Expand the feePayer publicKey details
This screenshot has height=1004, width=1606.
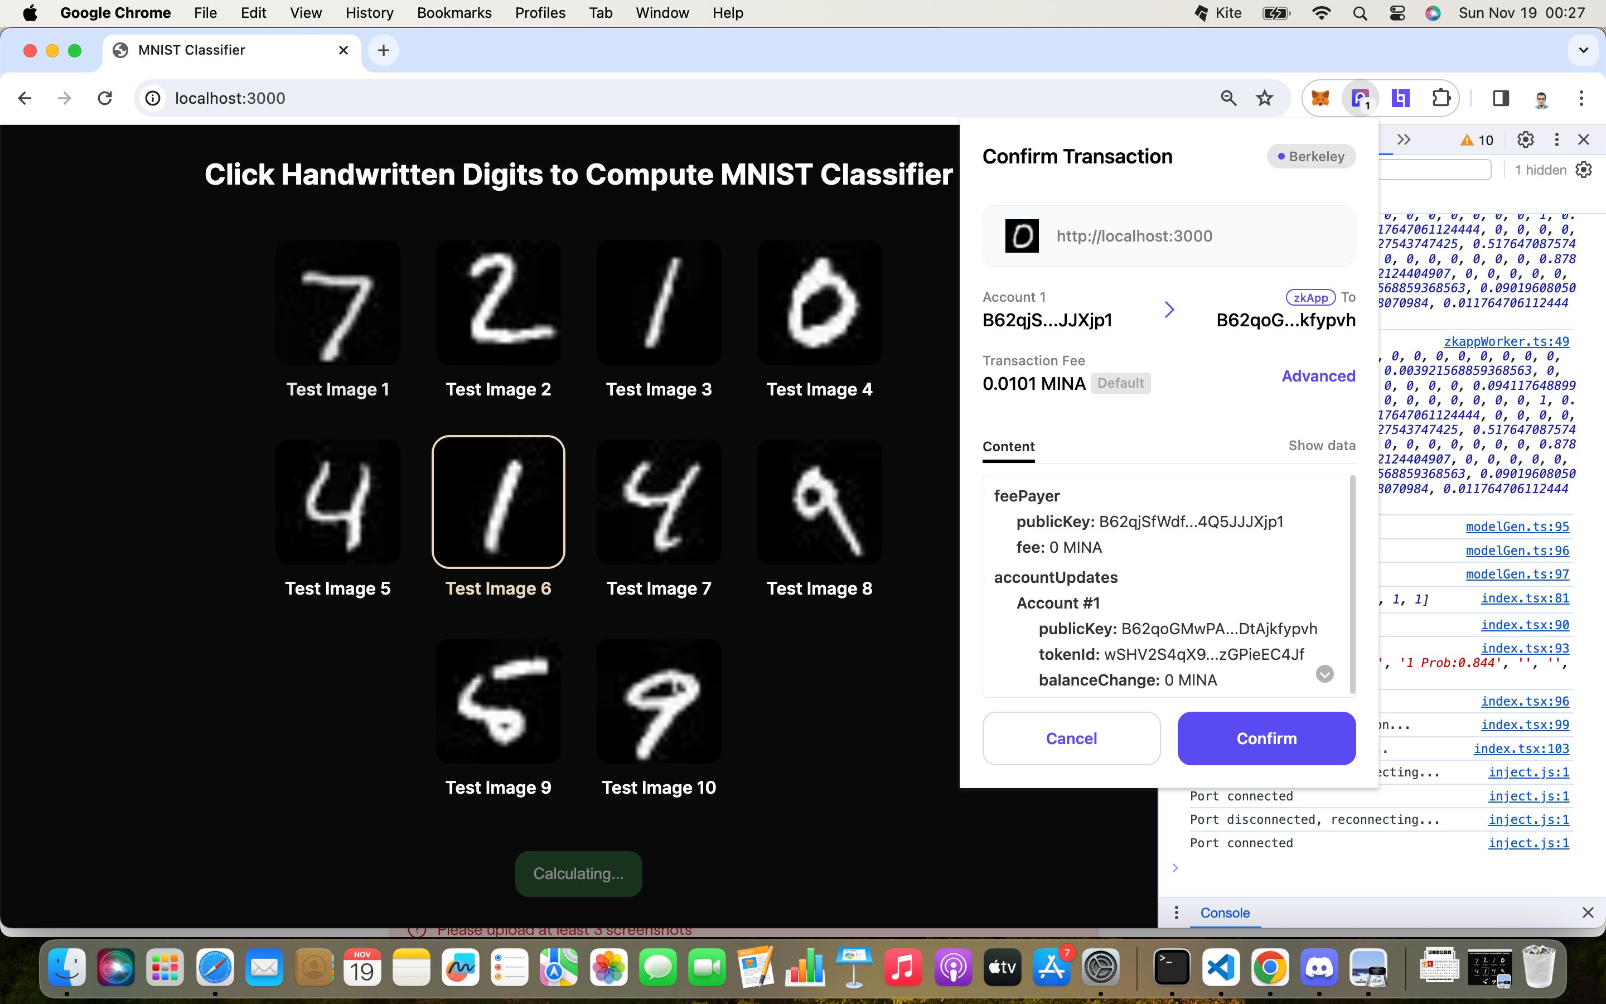coord(1191,520)
